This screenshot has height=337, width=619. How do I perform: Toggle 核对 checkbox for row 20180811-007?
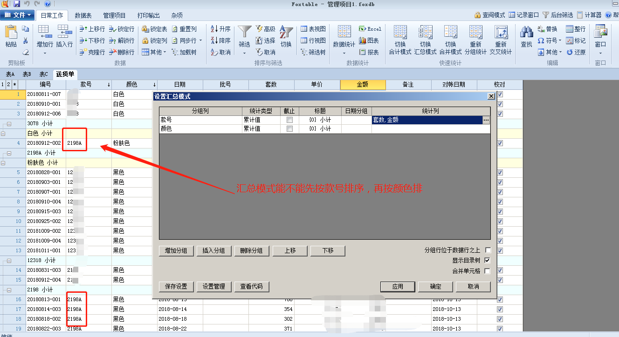point(500,94)
